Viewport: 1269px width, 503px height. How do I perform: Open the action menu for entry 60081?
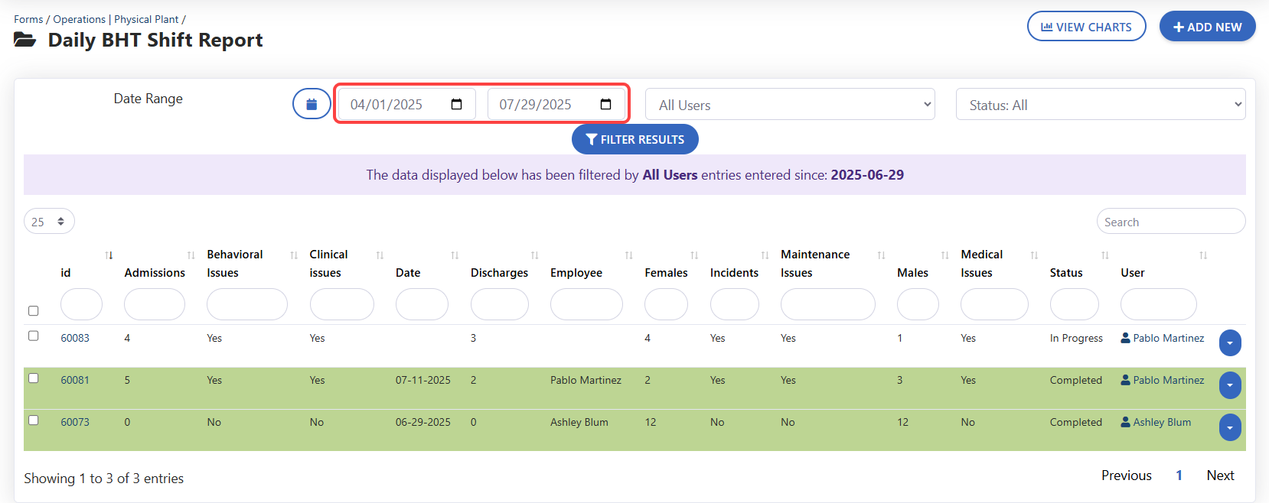pyautogui.click(x=1229, y=385)
